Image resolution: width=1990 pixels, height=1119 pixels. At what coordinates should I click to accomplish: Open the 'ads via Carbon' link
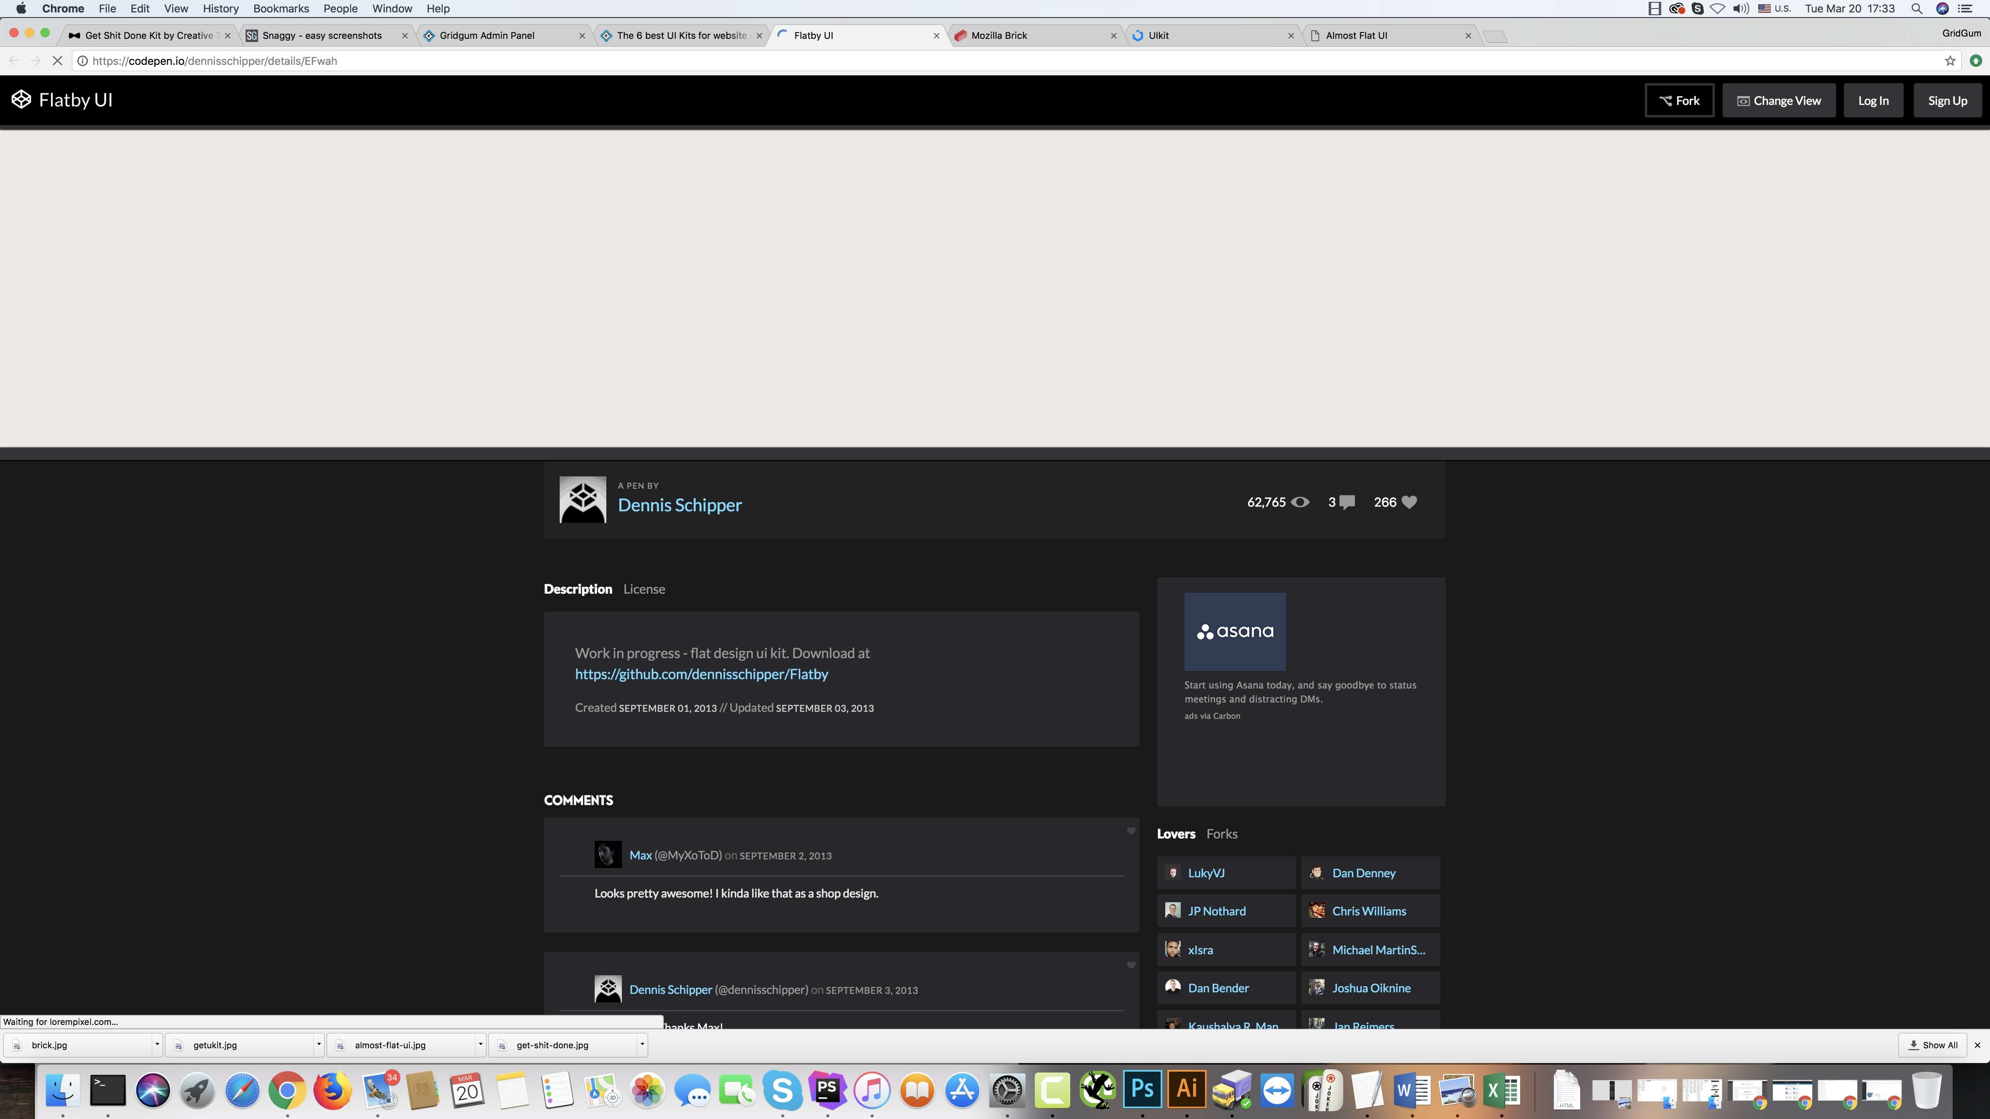(1212, 716)
